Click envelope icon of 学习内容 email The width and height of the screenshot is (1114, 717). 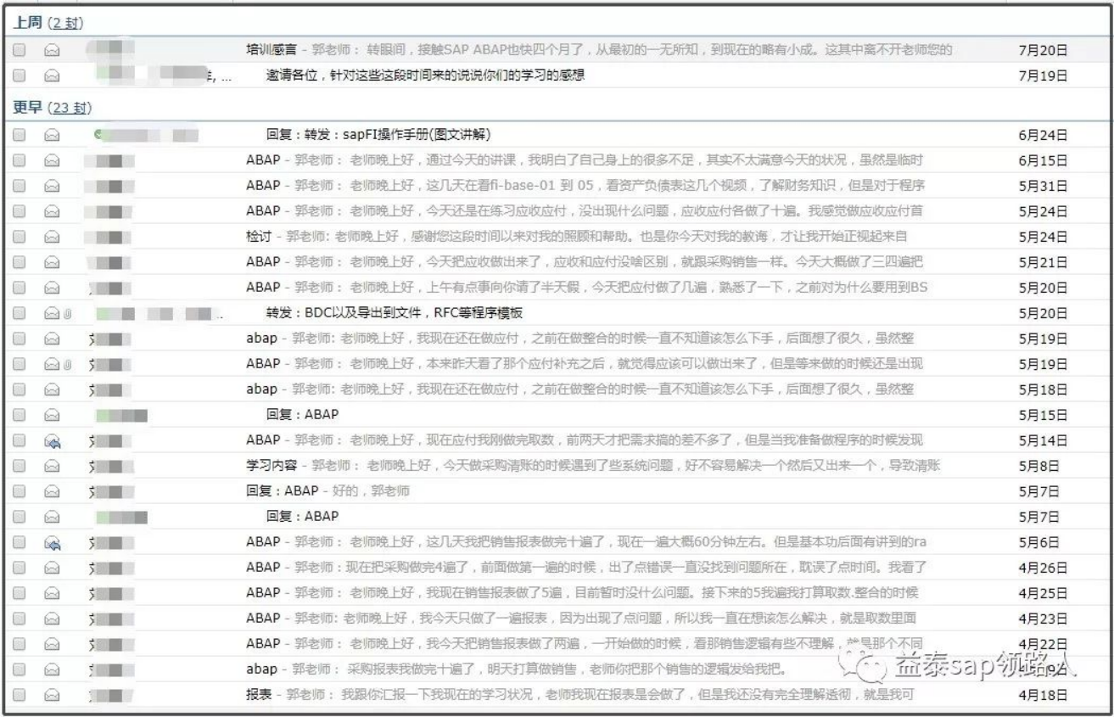click(52, 466)
